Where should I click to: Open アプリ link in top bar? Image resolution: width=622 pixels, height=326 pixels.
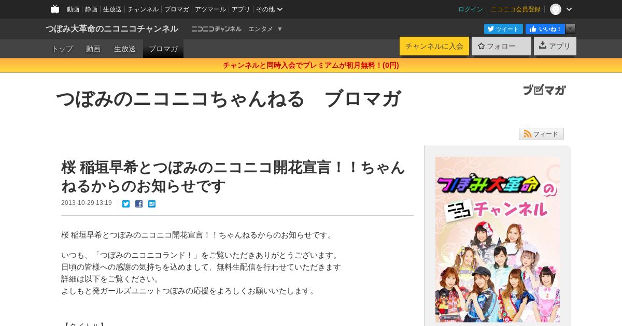pyautogui.click(x=241, y=9)
